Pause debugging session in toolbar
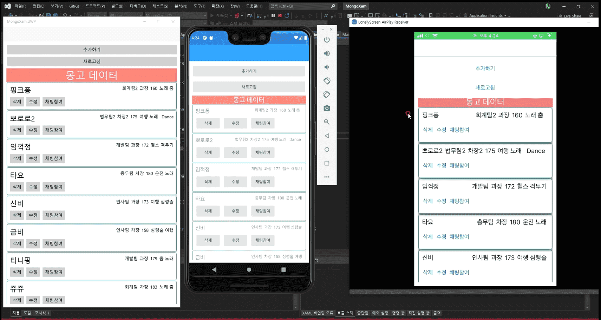The image size is (601, 320). pos(273,15)
